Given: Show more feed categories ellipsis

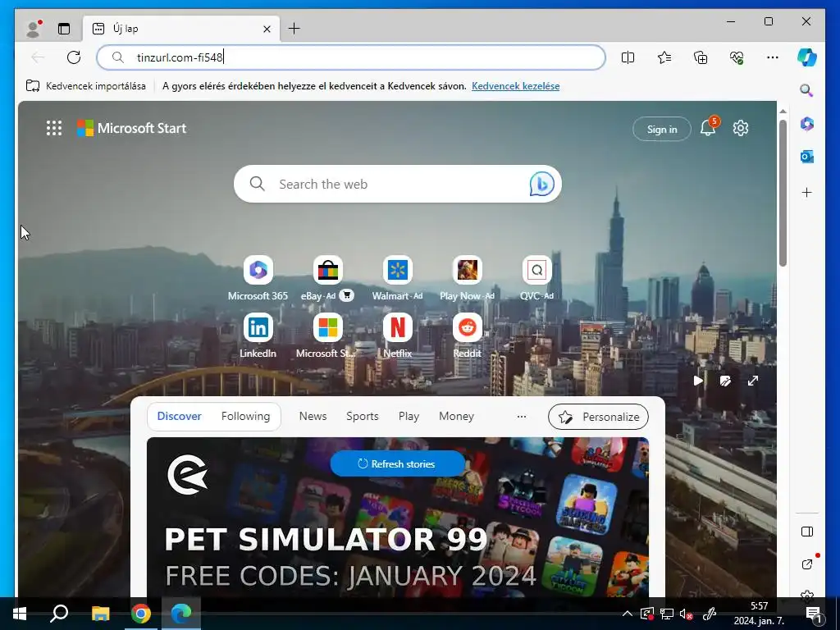Looking at the screenshot, I should point(521,416).
